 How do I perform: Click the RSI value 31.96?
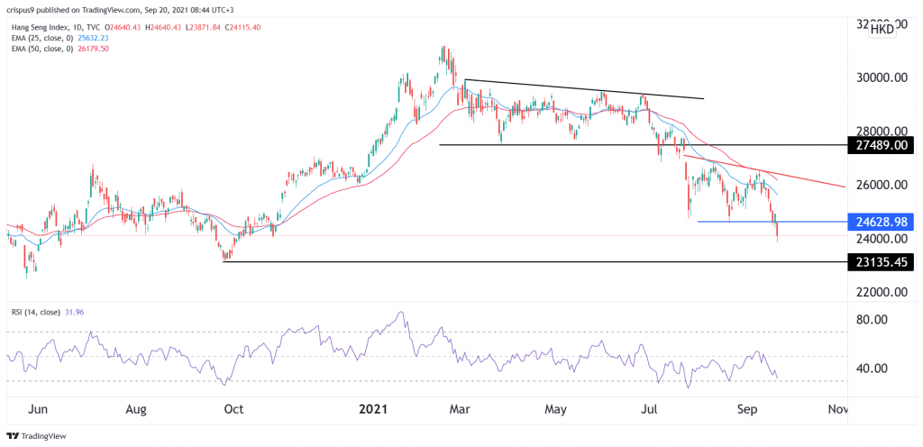(x=74, y=312)
